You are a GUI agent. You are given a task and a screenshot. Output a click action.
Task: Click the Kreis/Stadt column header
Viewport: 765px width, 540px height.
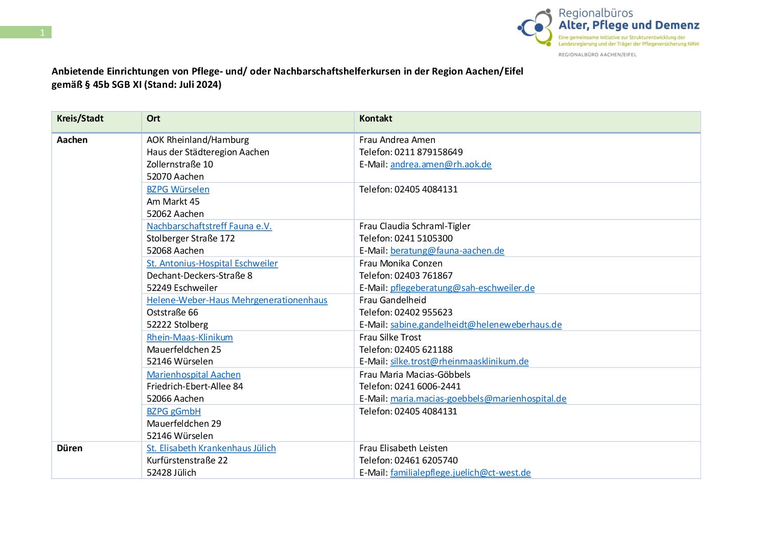(x=80, y=118)
